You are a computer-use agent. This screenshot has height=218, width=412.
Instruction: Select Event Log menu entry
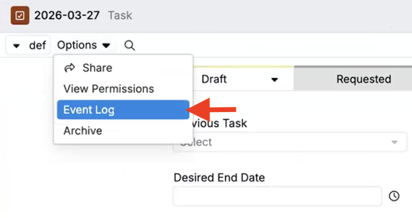click(89, 110)
